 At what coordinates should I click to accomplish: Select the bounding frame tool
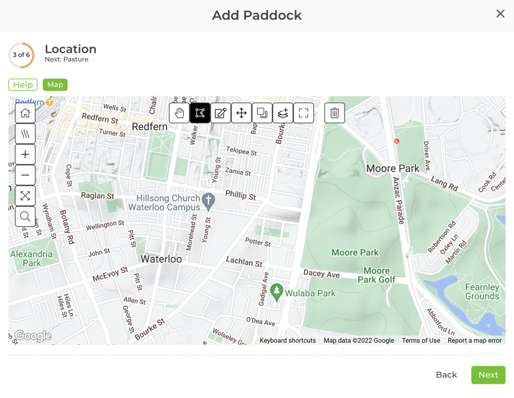pyautogui.click(x=303, y=113)
